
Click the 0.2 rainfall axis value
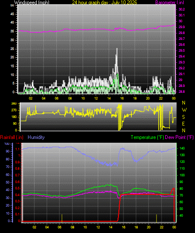(x=18, y=208)
